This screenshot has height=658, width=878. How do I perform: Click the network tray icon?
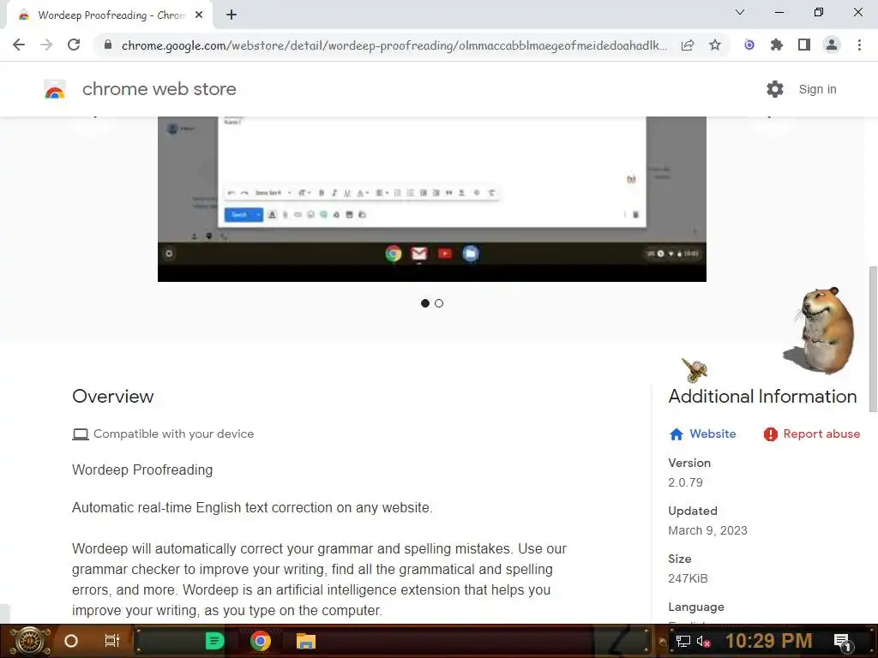(x=683, y=641)
